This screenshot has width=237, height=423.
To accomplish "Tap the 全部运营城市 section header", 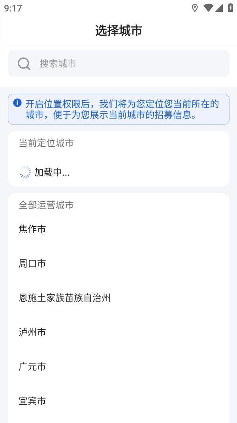I will pyautogui.click(x=46, y=205).
